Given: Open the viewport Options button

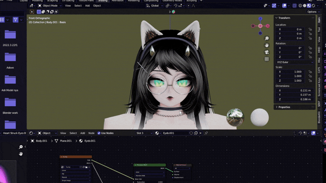Looking at the screenshot, I should (313, 12).
